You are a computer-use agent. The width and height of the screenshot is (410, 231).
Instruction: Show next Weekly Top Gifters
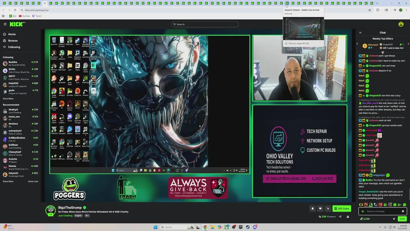408,44
